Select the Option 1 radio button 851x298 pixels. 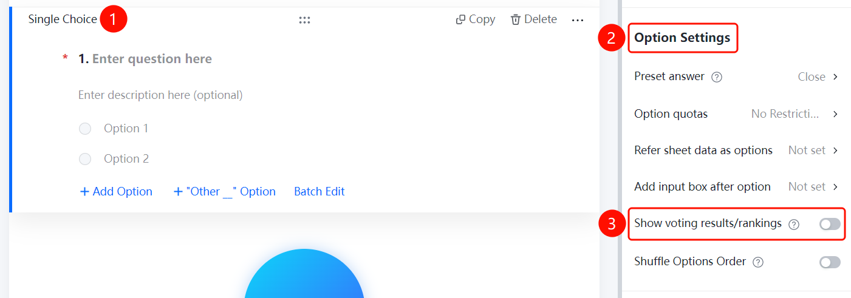coord(85,129)
